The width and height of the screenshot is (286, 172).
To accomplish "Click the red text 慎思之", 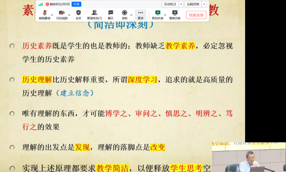I will pyautogui.click(x=176, y=114).
